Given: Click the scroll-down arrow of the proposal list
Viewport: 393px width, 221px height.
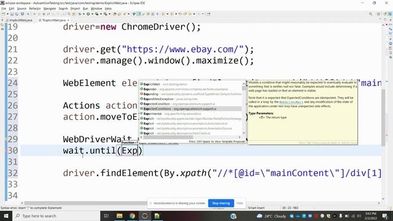Looking at the screenshot, I should (244, 133).
